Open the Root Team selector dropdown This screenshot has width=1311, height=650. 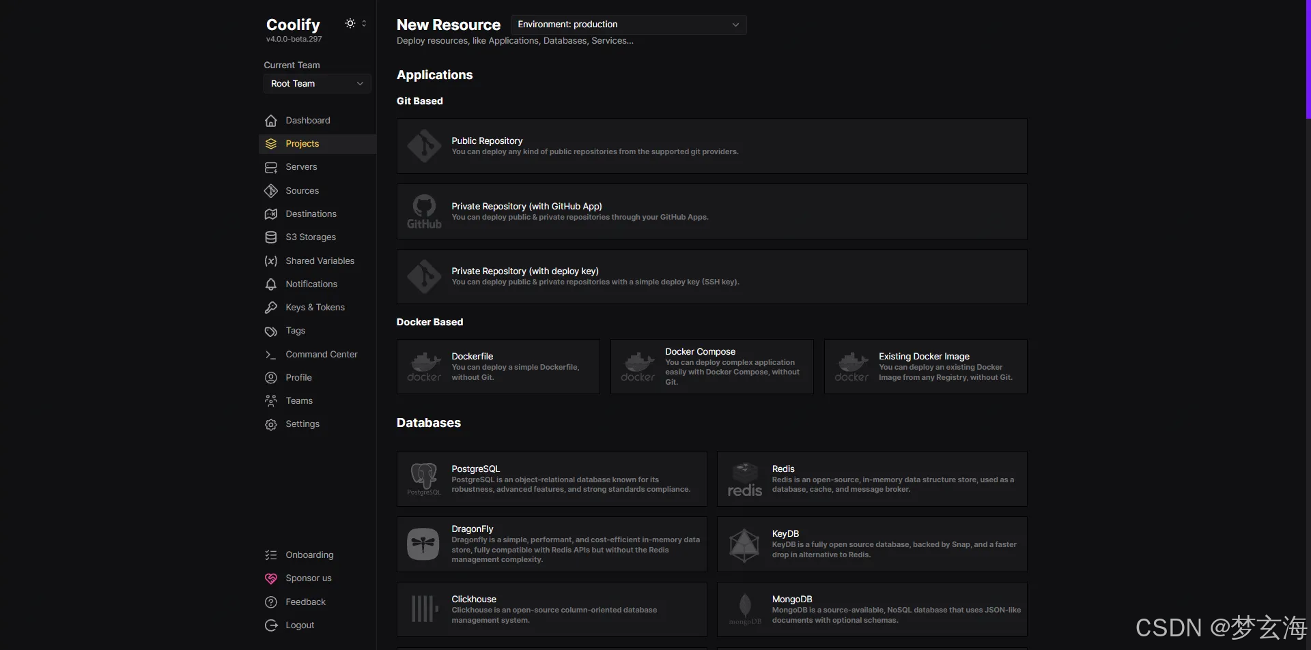tap(318, 83)
